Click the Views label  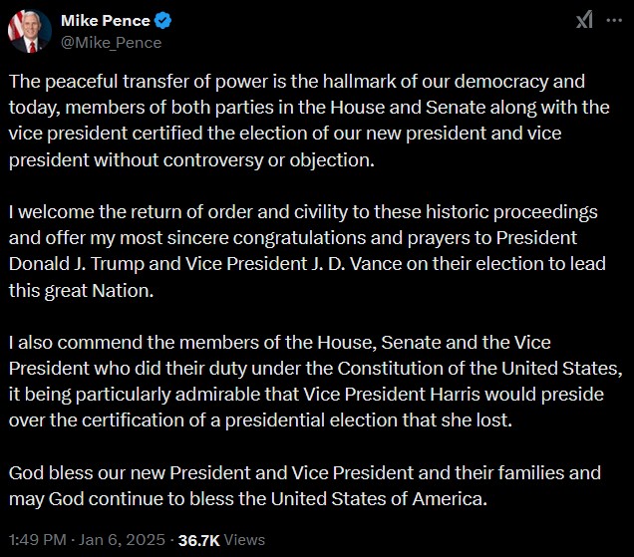click(244, 540)
